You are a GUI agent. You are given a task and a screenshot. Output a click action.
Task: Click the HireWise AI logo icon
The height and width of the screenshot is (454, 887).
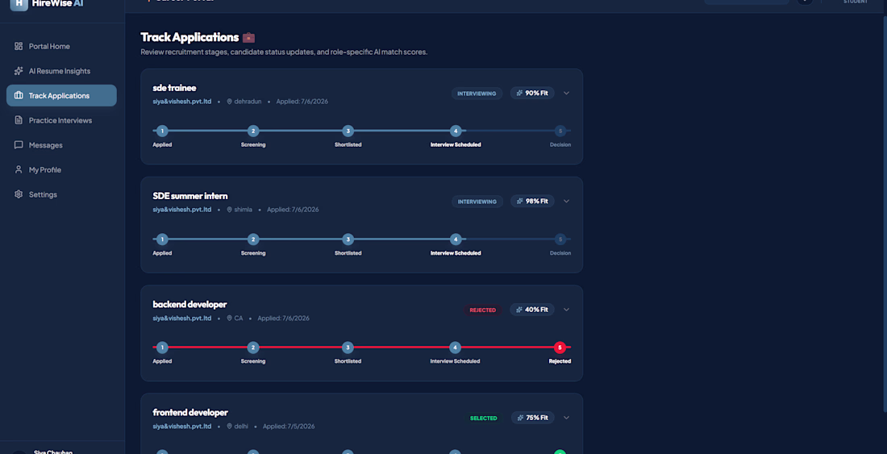pyautogui.click(x=19, y=5)
